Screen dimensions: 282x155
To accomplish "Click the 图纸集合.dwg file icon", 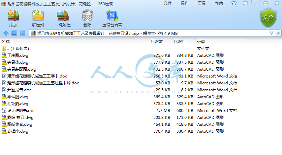I will pyautogui.click(x=4, y=124).
